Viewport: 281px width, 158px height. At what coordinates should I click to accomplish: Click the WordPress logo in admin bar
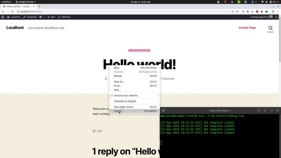click(x=3, y=17)
